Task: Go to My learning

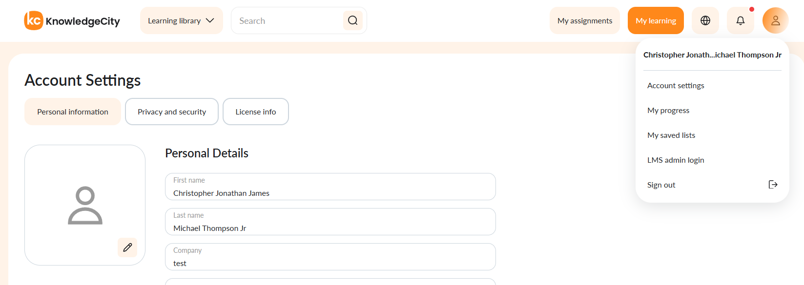Action: point(656,20)
